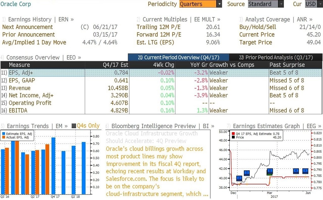The height and width of the screenshot is (200, 323).
Task: Click Est. LTG (EPS) value 9.06%
Action: coord(213,43)
